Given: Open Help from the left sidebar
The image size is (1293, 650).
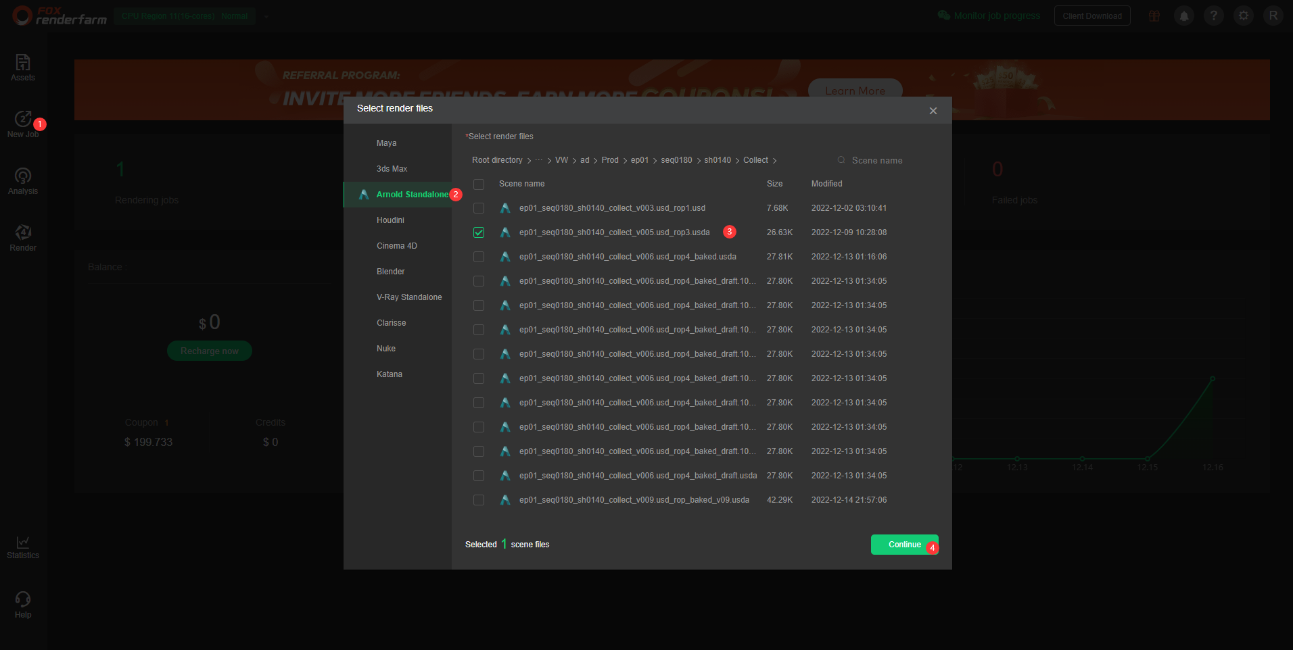Looking at the screenshot, I should [x=23, y=605].
